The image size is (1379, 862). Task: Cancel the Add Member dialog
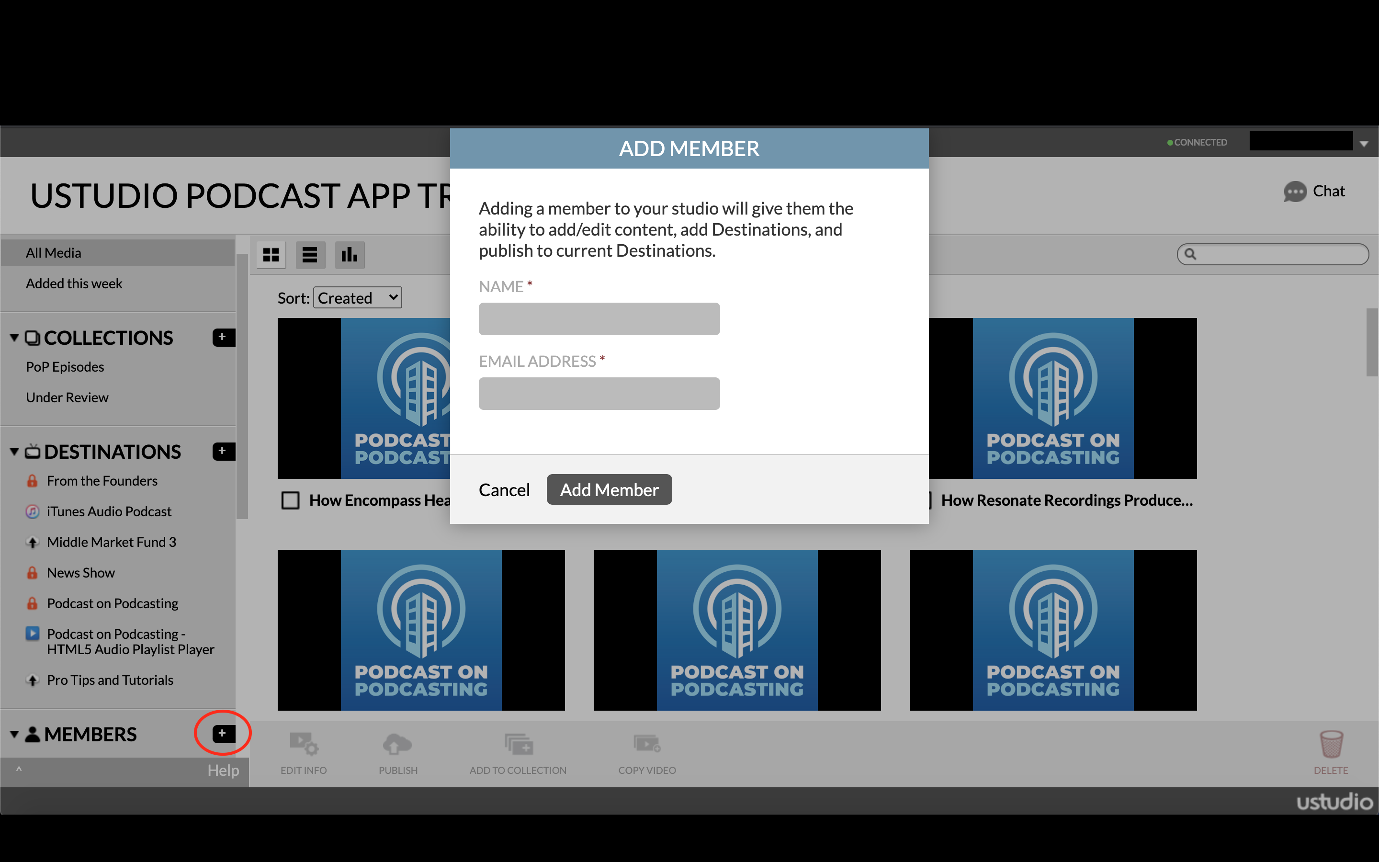[x=504, y=490]
